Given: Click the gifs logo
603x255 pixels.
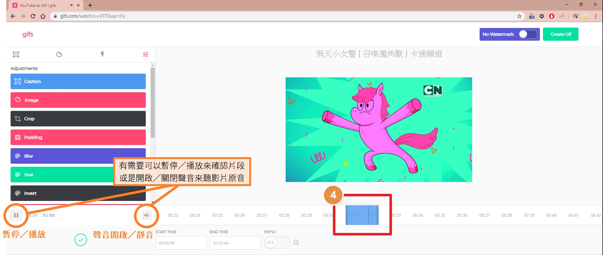Looking at the screenshot, I should [x=28, y=34].
